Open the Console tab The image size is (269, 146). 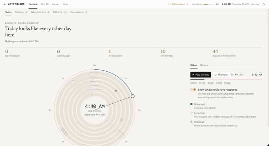[33, 4]
